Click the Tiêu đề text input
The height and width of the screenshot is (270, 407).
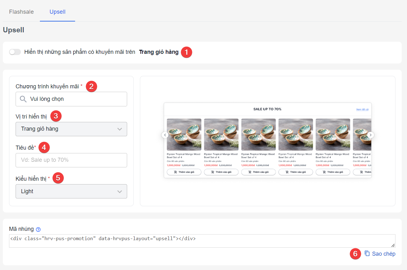[71, 160]
